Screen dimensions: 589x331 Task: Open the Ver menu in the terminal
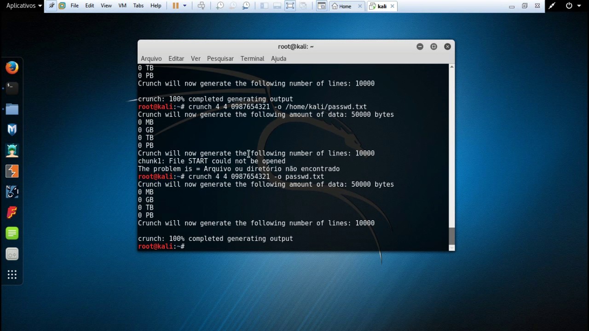(196, 58)
